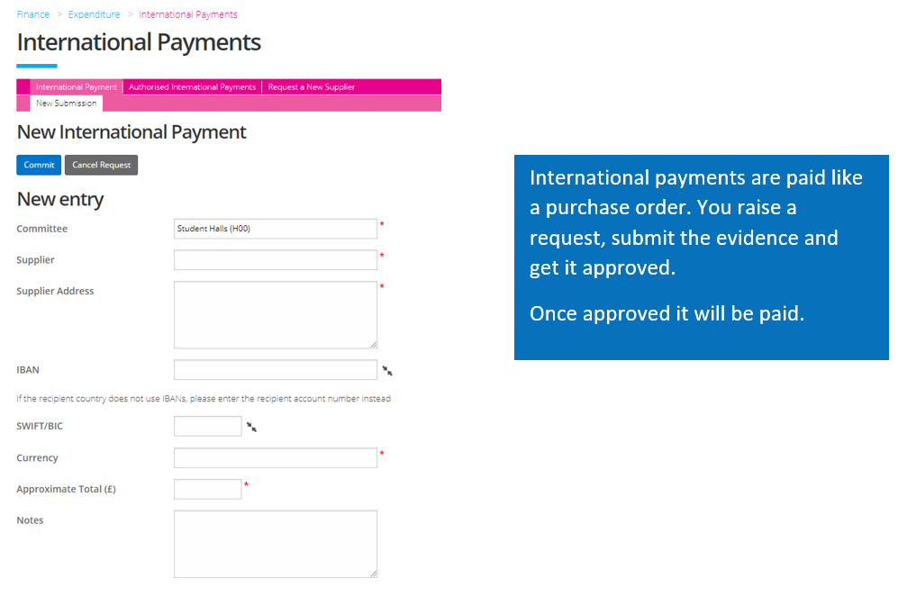Select the International Payment tab
Screen dimensions: 898x596
(x=76, y=86)
